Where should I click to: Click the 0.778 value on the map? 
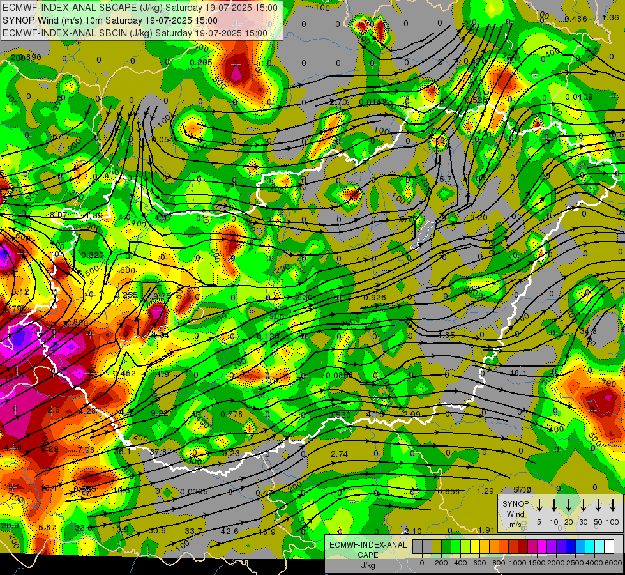pos(232,414)
